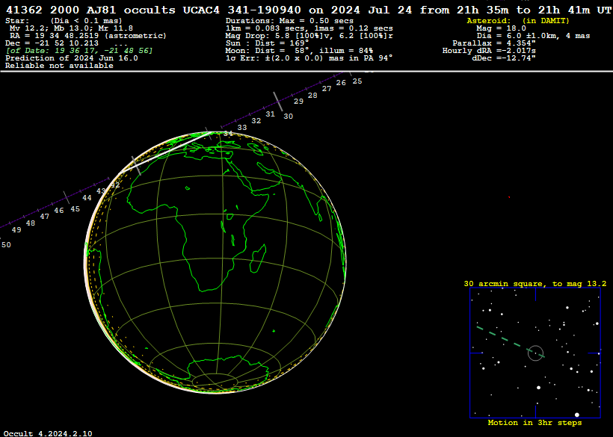Click the "Motion in 3hr steps" caption
The image size is (613, 437).
point(535,423)
